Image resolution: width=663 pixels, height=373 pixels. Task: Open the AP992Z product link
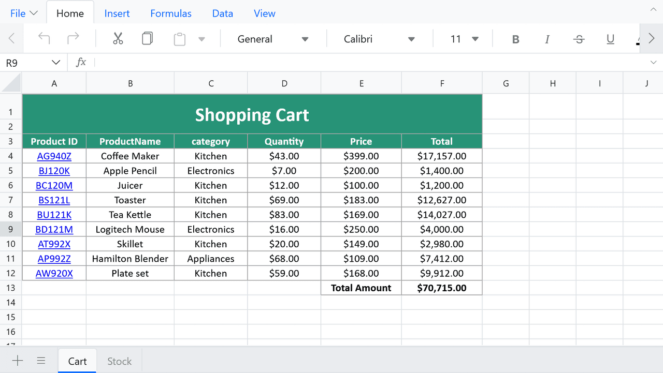tap(54, 259)
